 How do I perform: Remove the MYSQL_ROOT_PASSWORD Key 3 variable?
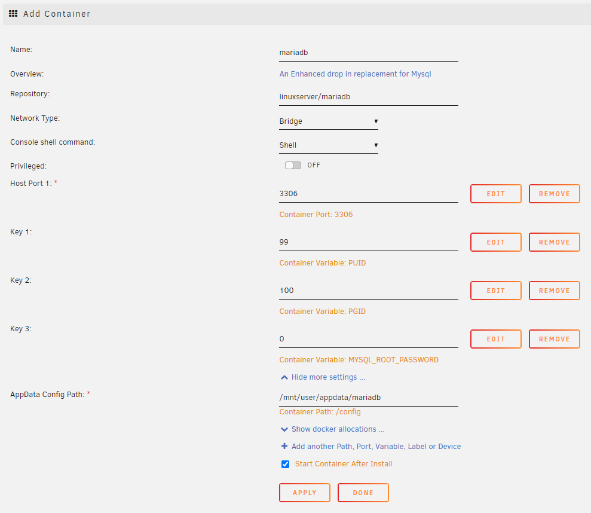point(554,339)
